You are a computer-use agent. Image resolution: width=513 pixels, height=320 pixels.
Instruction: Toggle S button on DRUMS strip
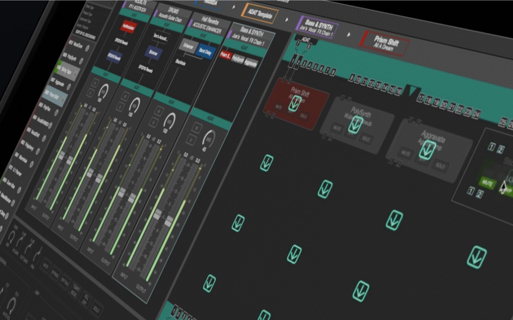(x=121, y=107)
